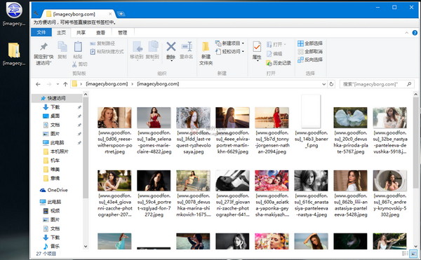This screenshot has width=421, height=260.
Task: Click the search magnifier icon
Action: [x=409, y=84]
